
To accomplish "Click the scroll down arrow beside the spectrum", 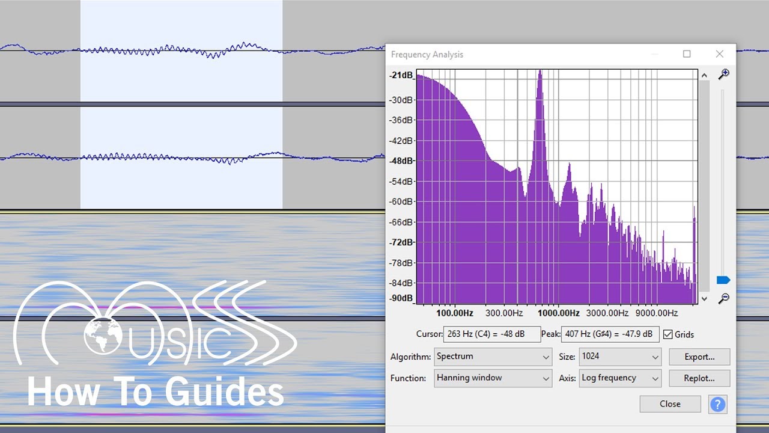I will pyautogui.click(x=704, y=298).
